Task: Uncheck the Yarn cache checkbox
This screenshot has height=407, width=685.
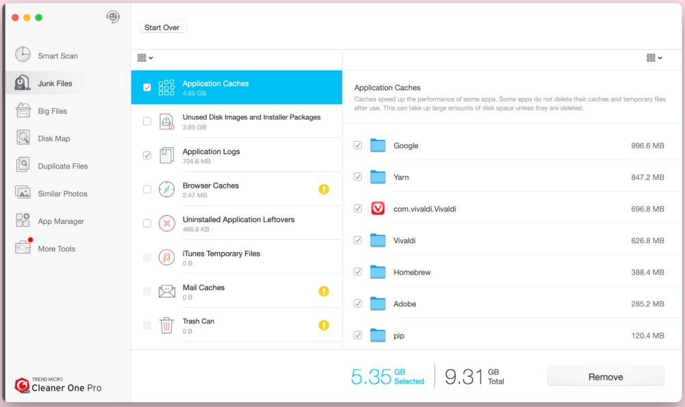Action: click(x=358, y=177)
